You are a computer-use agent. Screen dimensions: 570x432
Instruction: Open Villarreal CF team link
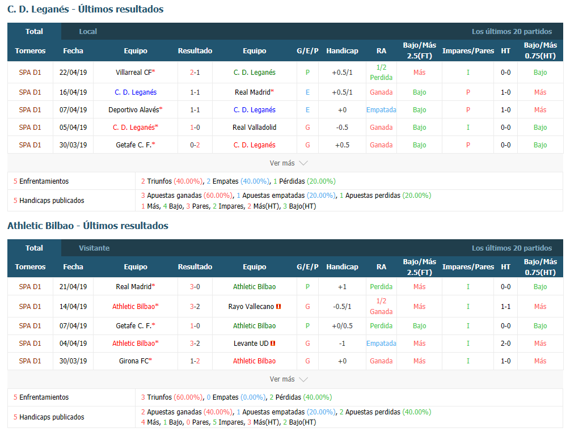point(134,73)
